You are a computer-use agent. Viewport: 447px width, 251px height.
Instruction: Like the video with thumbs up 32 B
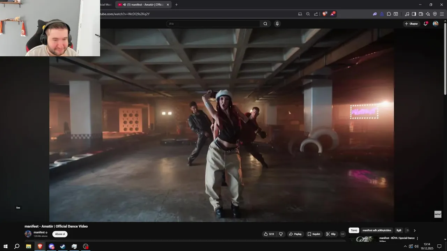(x=269, y=234)
